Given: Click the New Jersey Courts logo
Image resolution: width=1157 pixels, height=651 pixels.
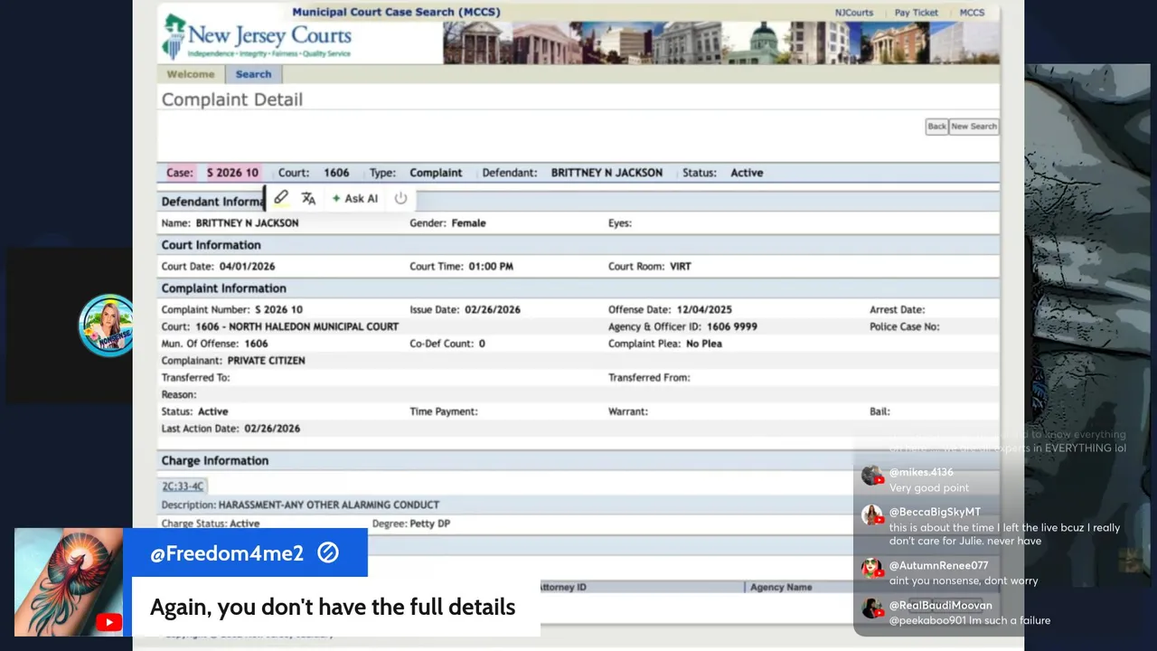Looking at the screenshot, I should [256, 38].
